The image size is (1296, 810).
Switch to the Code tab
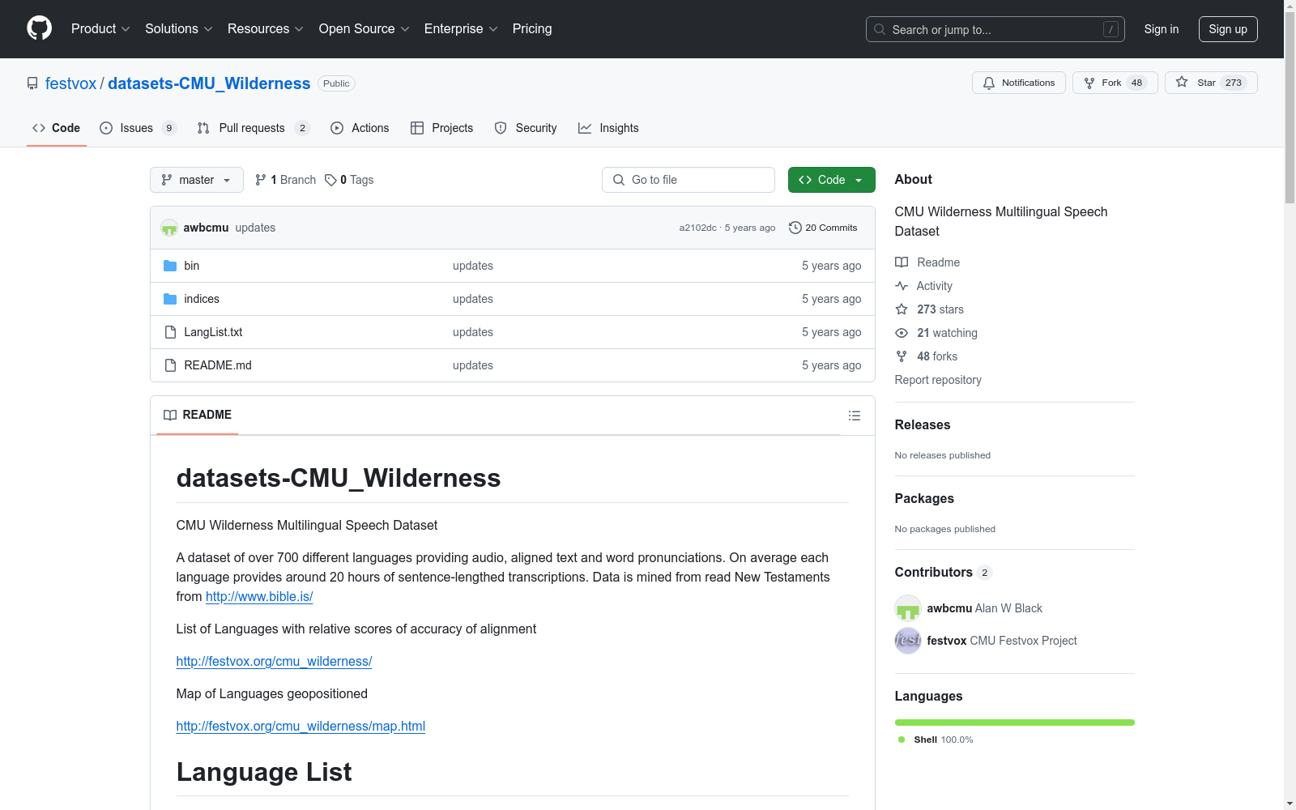coord(56,128)
